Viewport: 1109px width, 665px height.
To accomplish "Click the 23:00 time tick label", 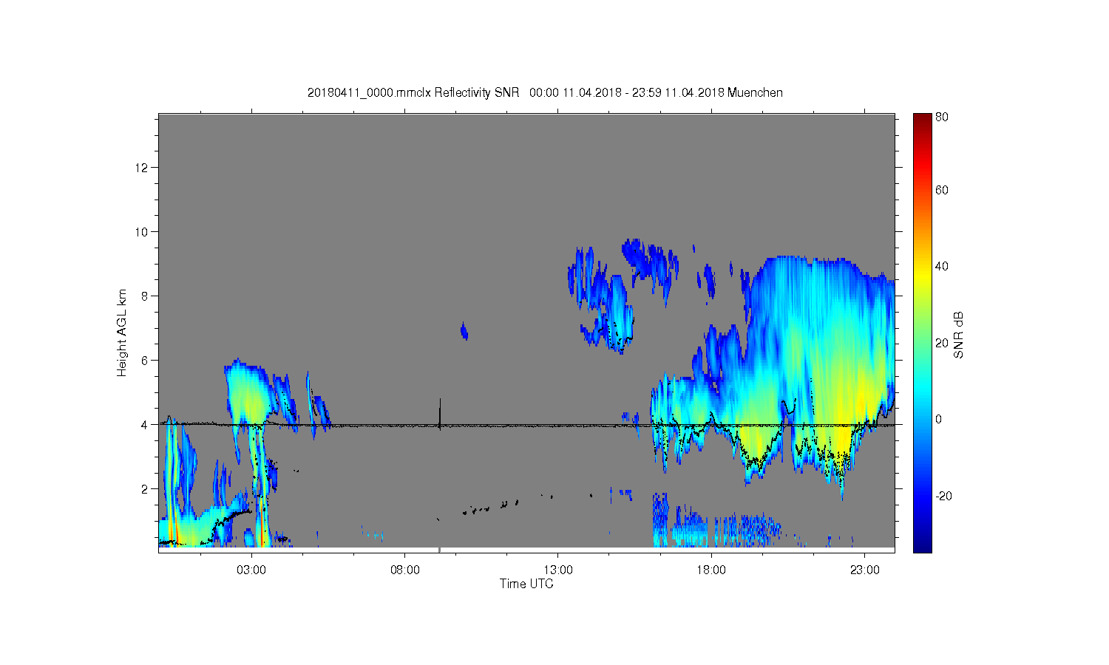I will (x=865, y=570).
